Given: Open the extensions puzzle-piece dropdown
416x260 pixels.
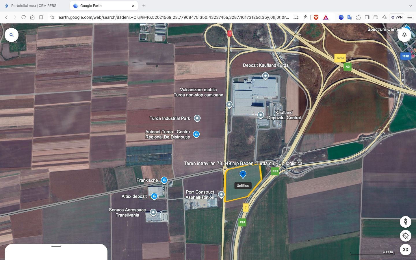Looking at the screenshot, I should tap(359, 17).
